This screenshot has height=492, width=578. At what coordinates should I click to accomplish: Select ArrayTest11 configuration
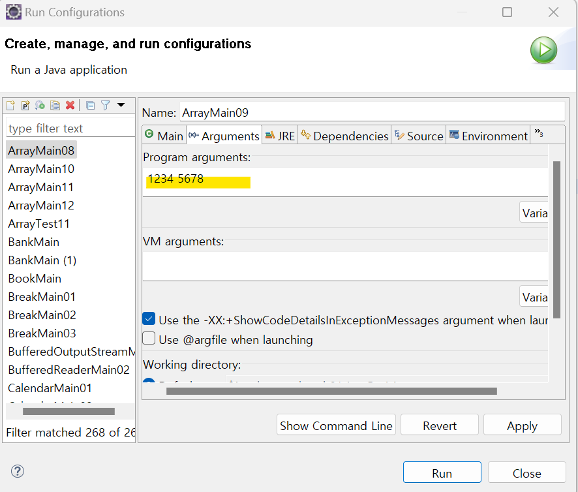pos(38,224)
